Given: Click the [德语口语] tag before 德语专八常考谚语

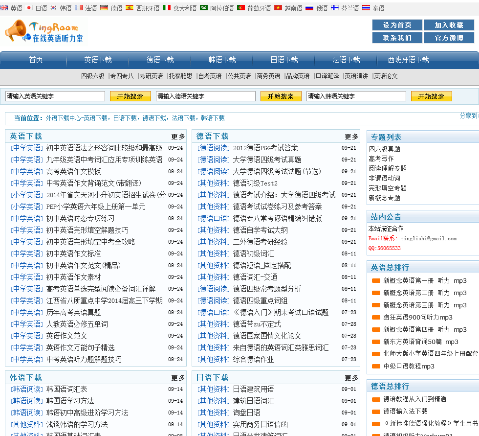Looking at the screenshot, I should pyautogui.click(x=214, y=219).
